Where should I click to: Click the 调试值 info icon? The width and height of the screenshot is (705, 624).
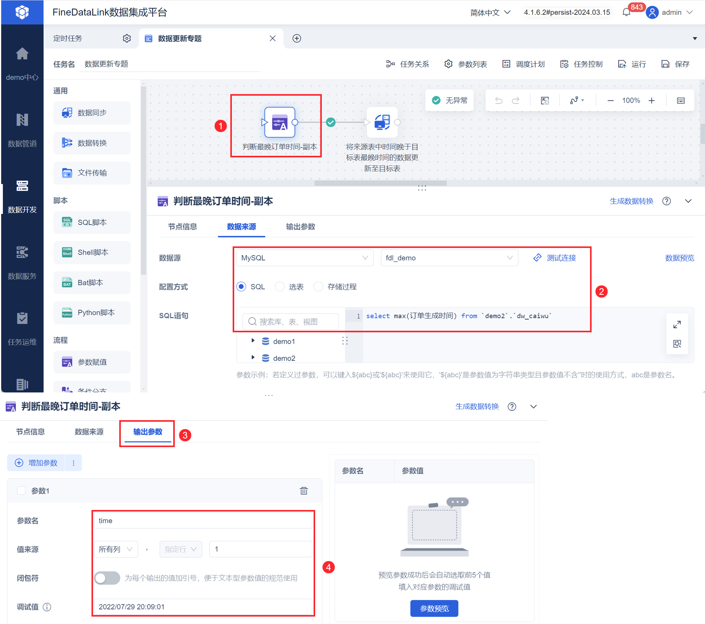click(47, 607)
